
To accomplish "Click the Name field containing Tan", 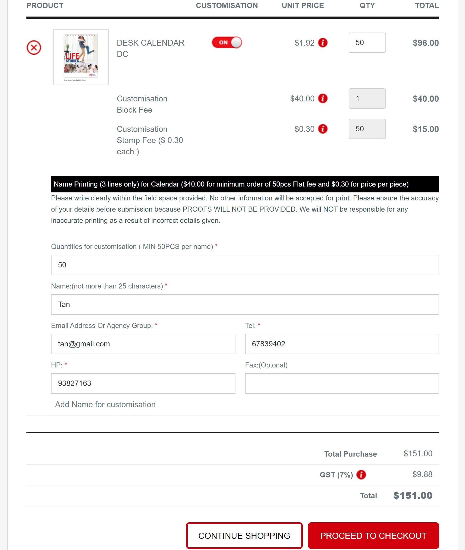I will pyautogui.click(x=245, y=304).
